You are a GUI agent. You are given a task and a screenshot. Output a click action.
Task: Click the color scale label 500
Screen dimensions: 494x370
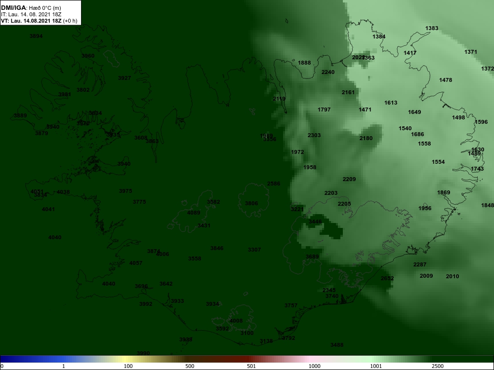[x=190, y=366]
